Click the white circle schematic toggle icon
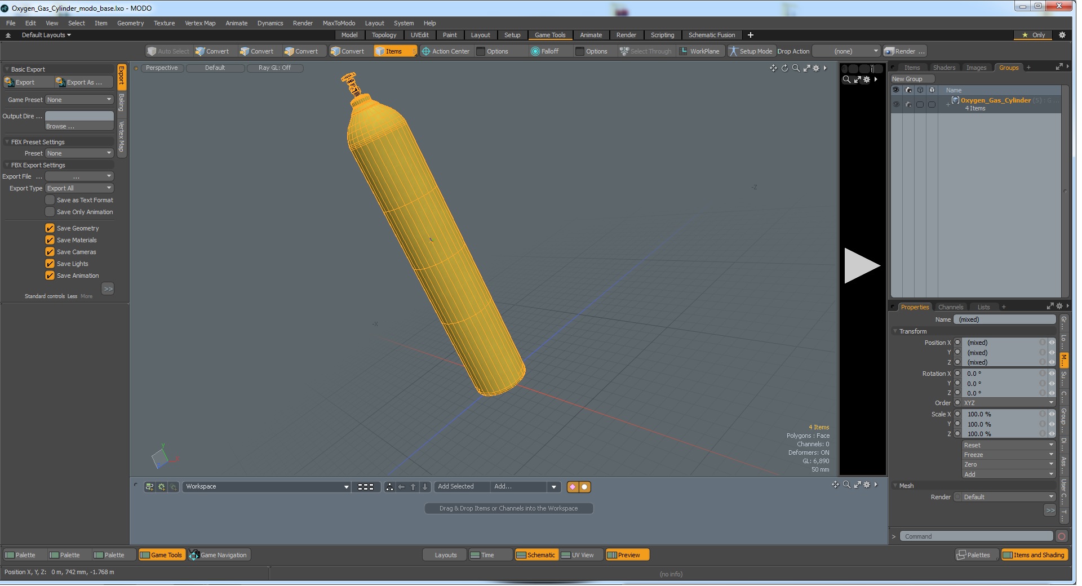The height and width of the screenshot is (586, 1082). 585,487
